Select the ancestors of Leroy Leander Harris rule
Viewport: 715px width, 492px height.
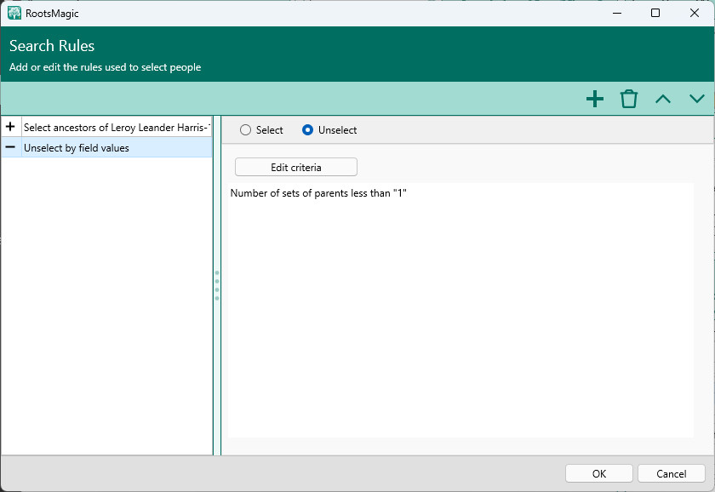click(117, 127)
